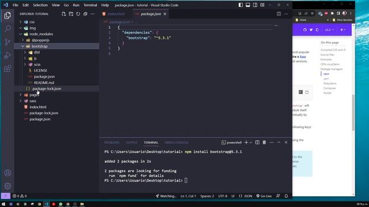369x207 pixels.
Task: Collapse the node_modules folder
Action: [x=21, y=34]
